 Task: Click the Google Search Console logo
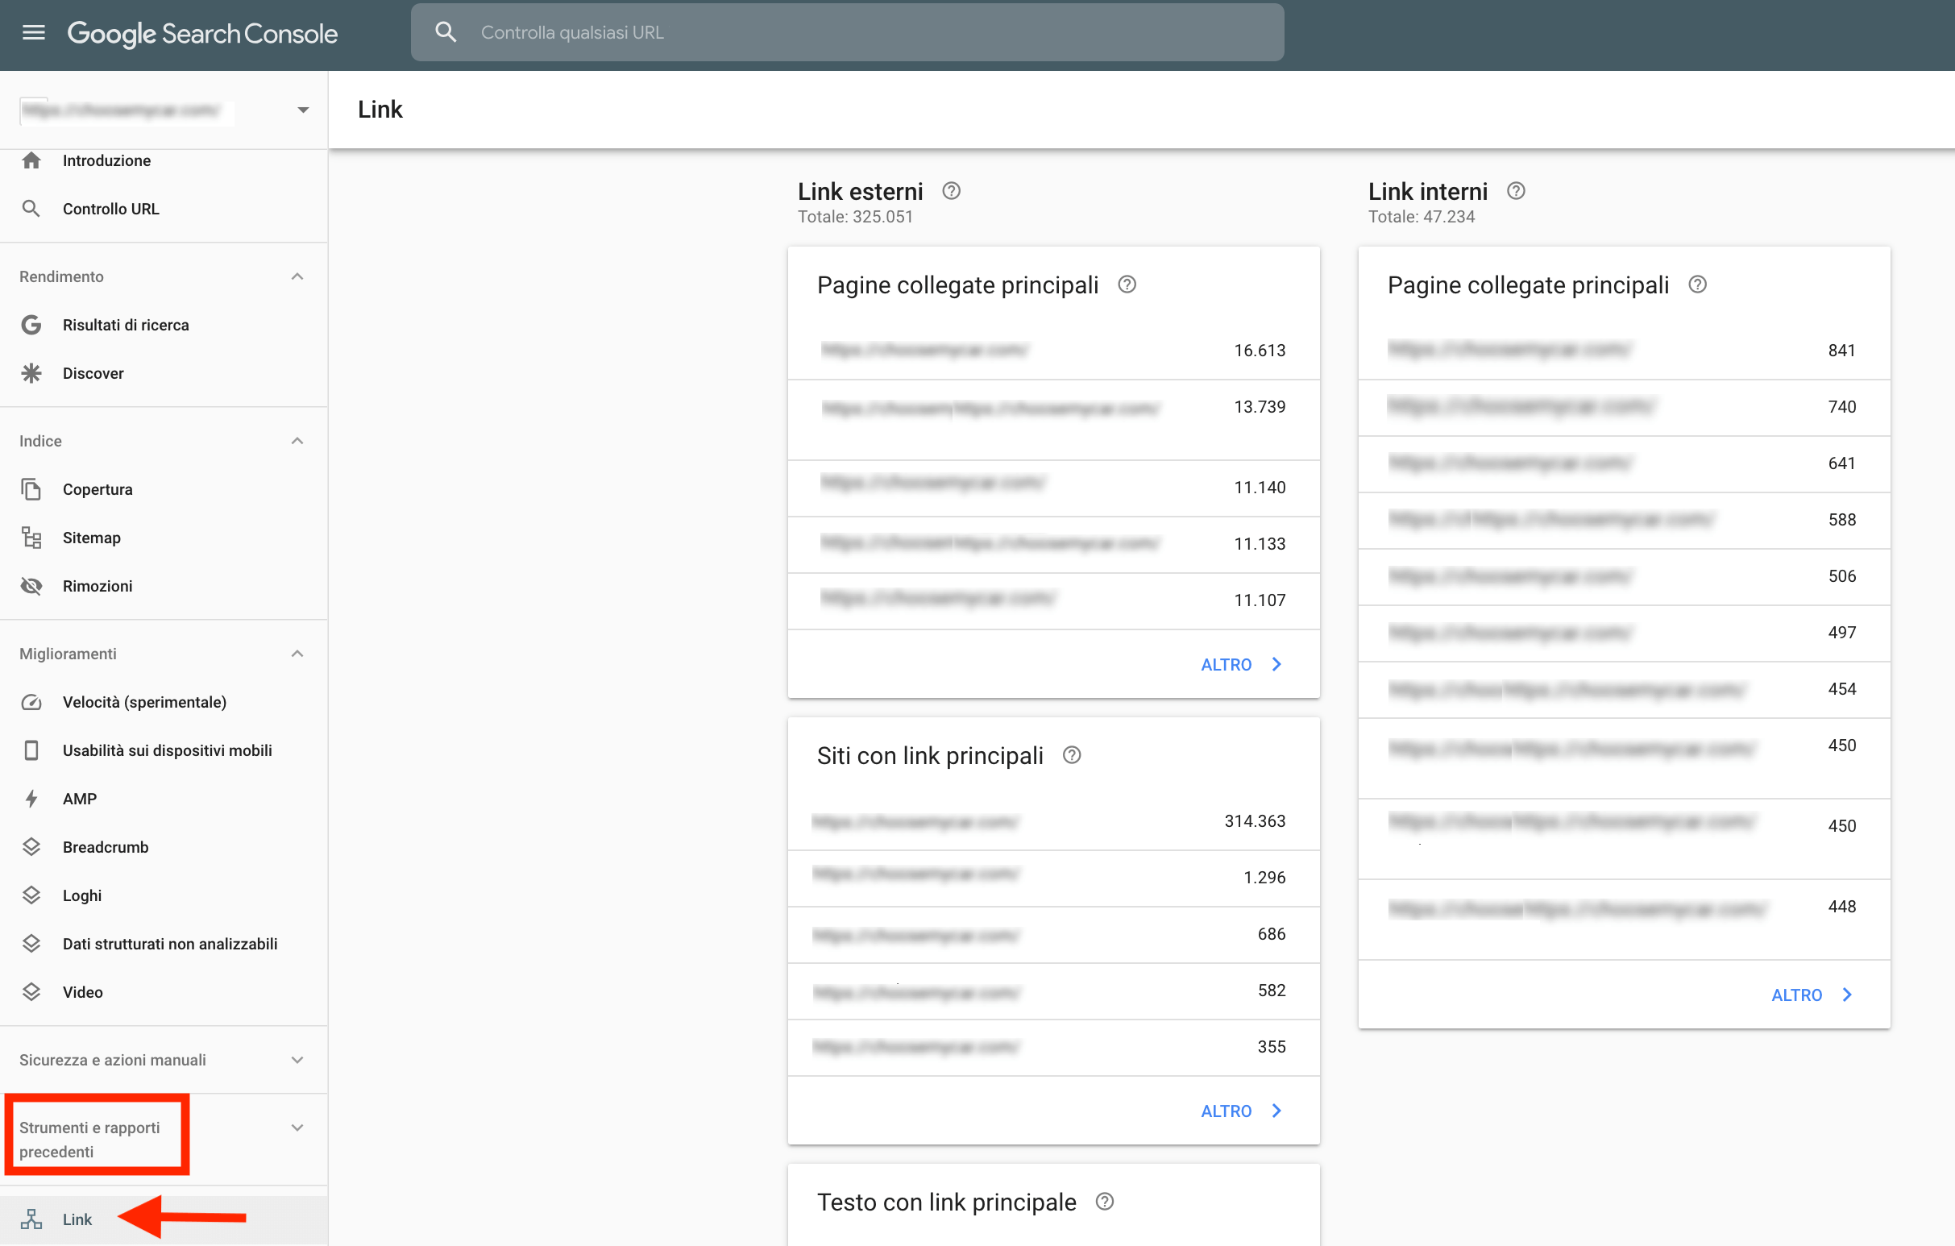tap(202, 33)
